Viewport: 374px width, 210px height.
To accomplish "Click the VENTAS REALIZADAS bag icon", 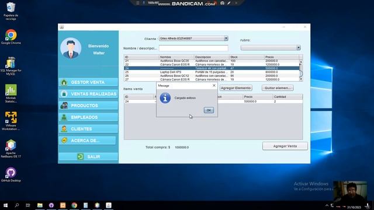I will 64,94.
